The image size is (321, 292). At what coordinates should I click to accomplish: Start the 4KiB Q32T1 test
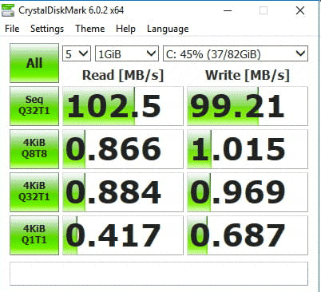click(34, 192)
